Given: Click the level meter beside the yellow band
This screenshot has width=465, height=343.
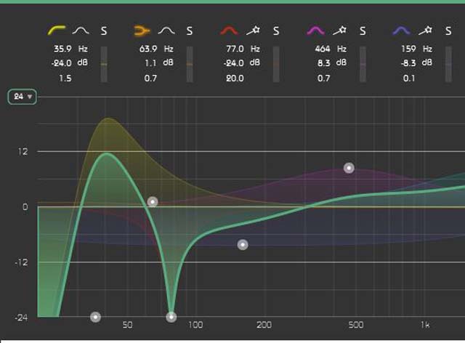Looking at the screenshot, I should point(104,64).
